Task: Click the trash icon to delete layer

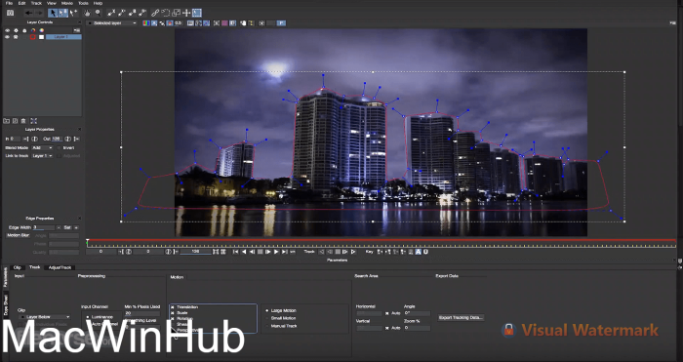Action: click(23, 121)
